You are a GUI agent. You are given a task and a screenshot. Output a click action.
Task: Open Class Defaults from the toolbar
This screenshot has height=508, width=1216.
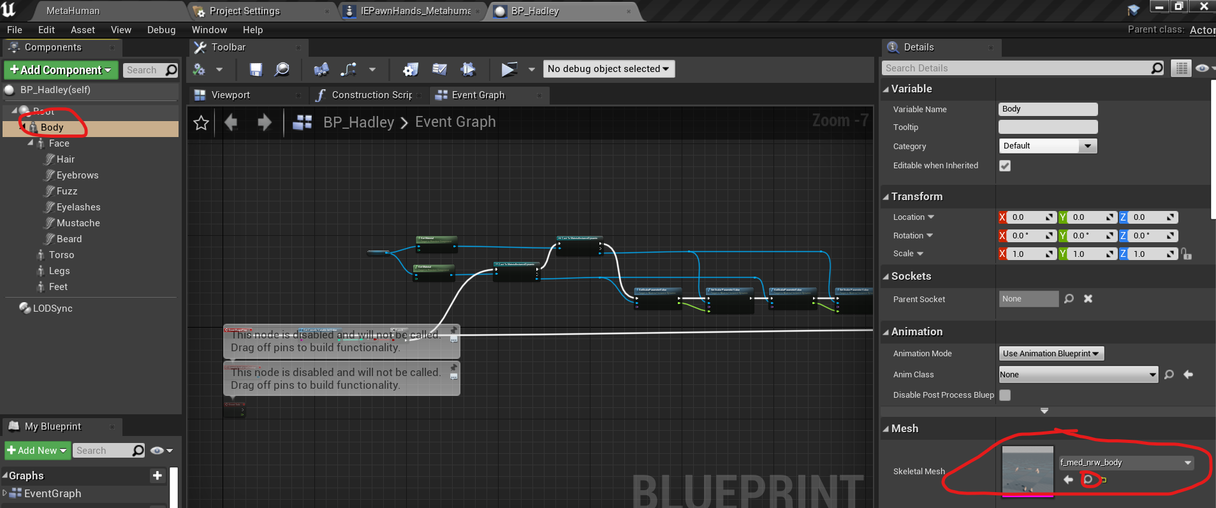(439, 69)
